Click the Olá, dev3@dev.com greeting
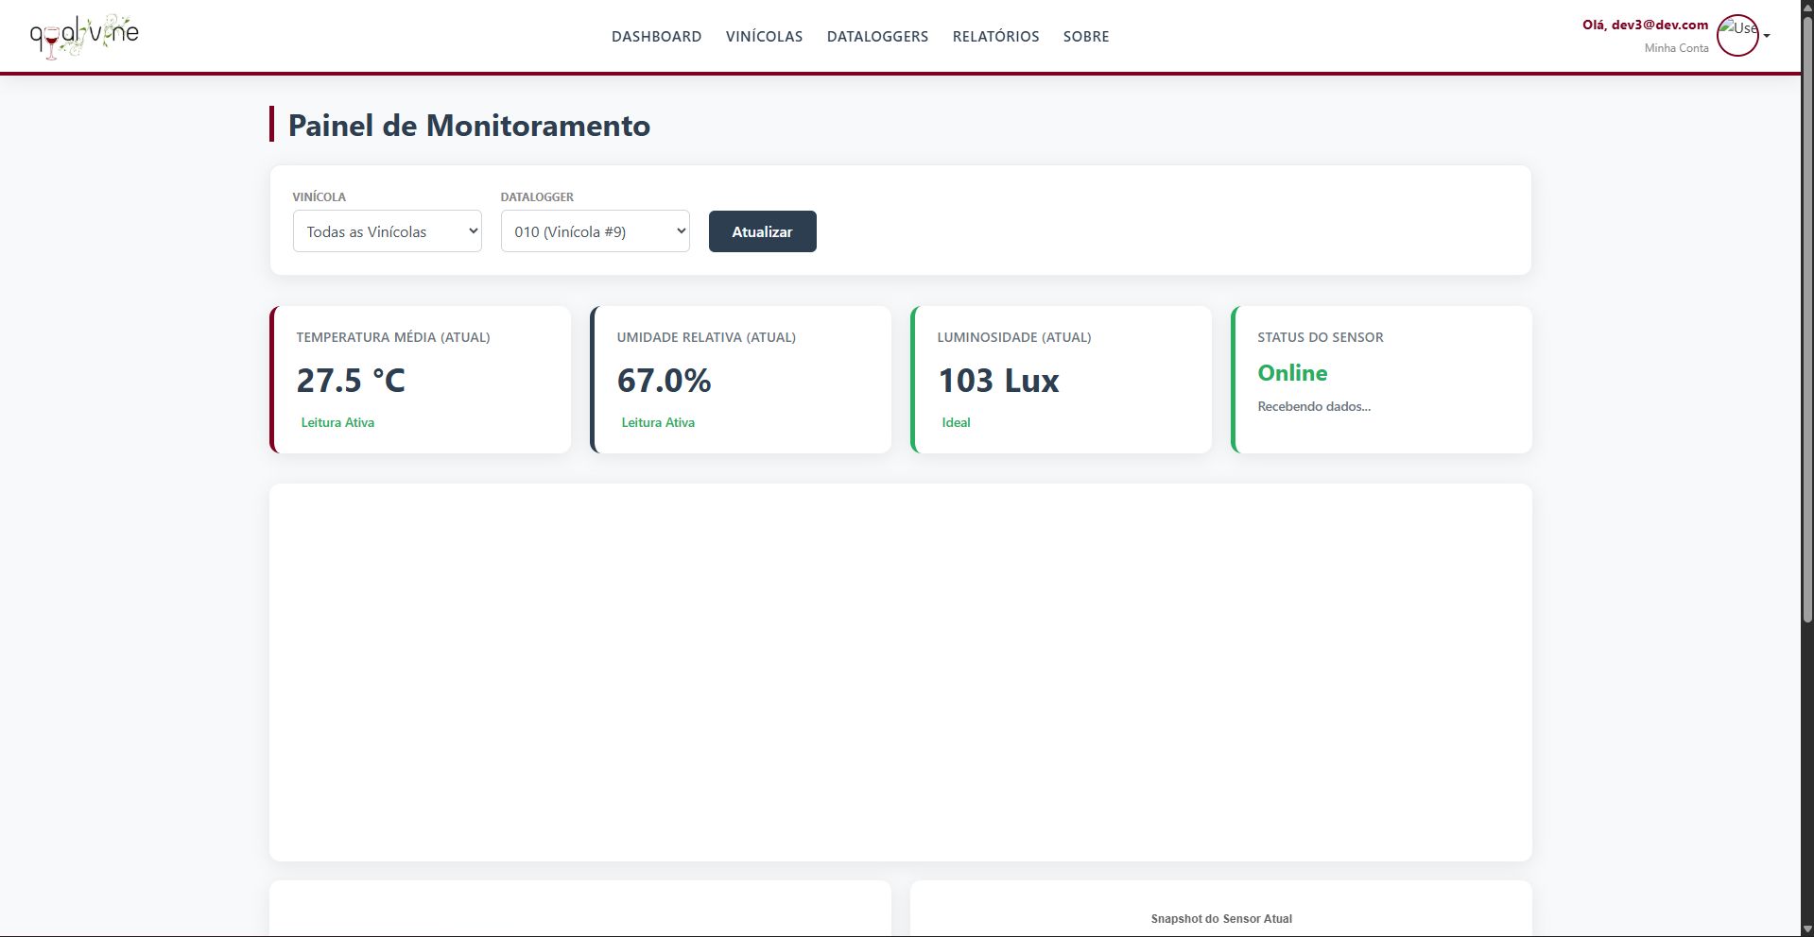The width and height of the screenshot is (1814, 937). tap(1646, 25)
